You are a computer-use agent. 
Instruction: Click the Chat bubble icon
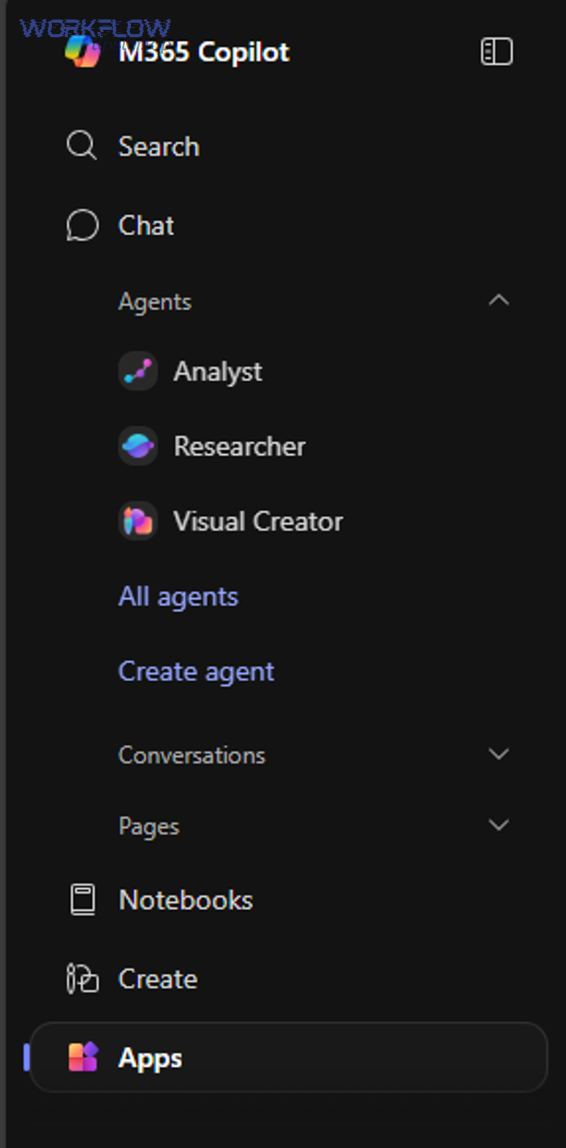[x=82, y=225]
